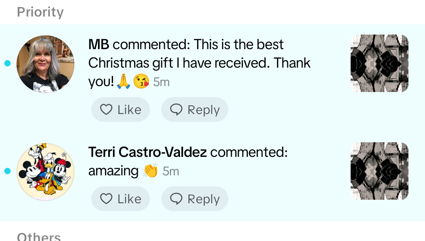Click folded hands emoji in MB's comment
The width and height of the screenshot is (425, 241).
tap(124, 82)
